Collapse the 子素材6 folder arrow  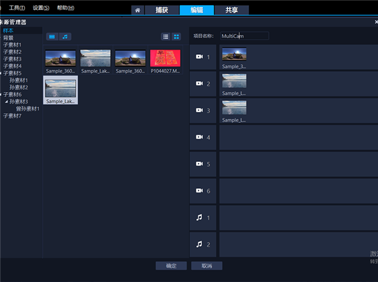(x=1, y=94)
